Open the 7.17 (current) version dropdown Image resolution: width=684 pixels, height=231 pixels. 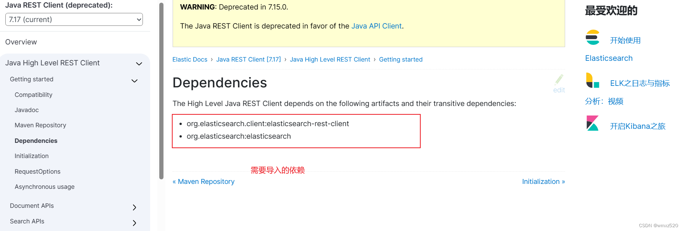point(74,19)
